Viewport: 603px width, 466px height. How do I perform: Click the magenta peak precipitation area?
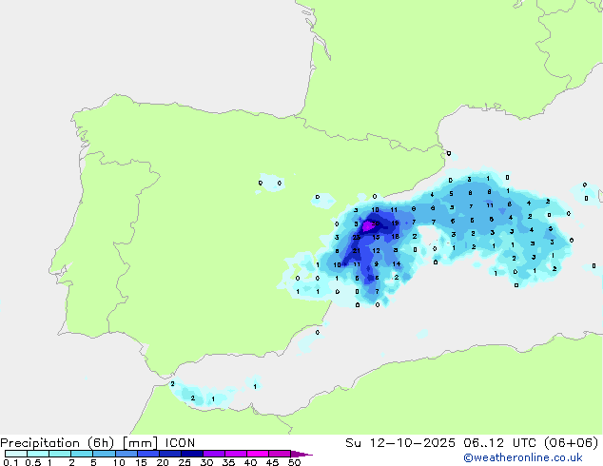pos(368,225)
